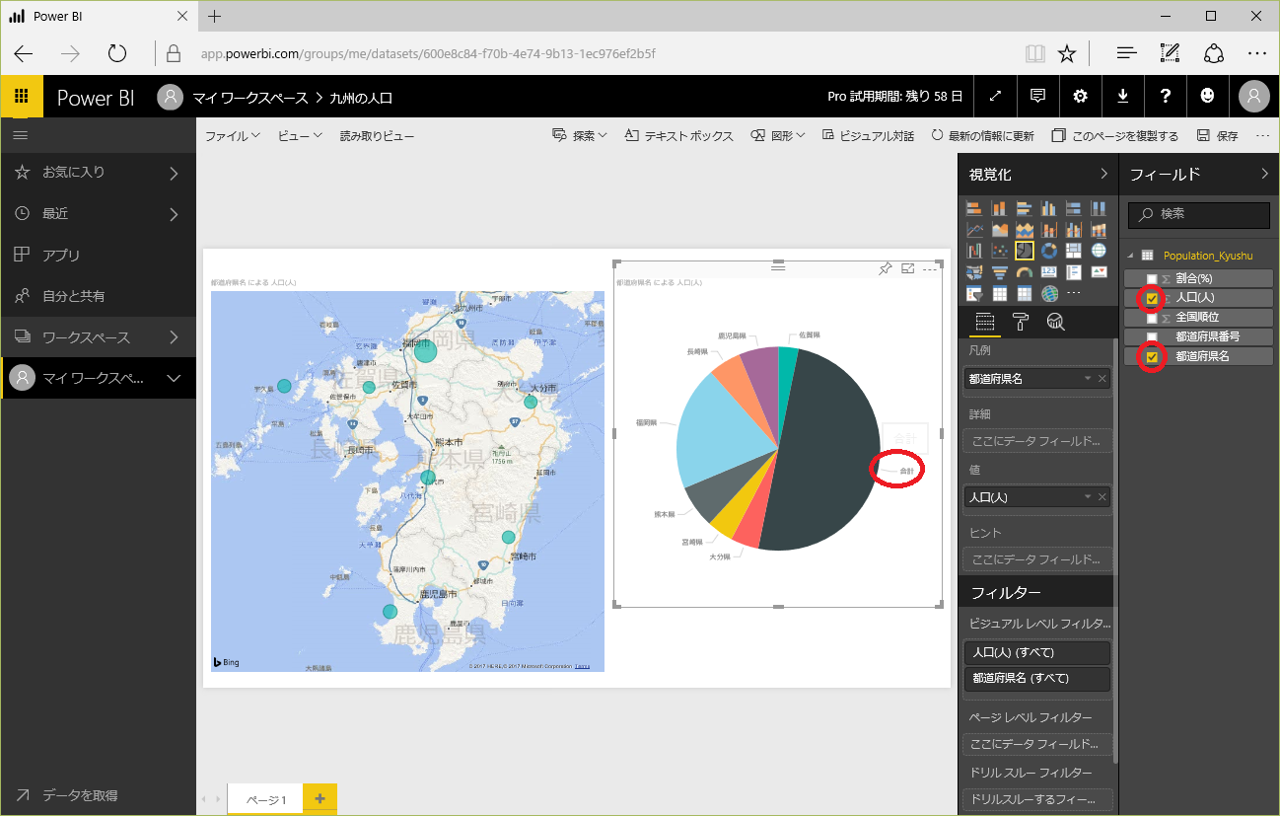Open the app launcher grid

pos(21,96)
